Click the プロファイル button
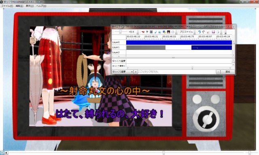 pyautogui.click(x=186, y=32)
